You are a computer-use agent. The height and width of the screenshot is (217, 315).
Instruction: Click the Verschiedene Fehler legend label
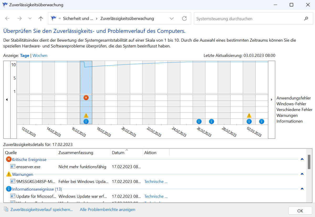295,110
